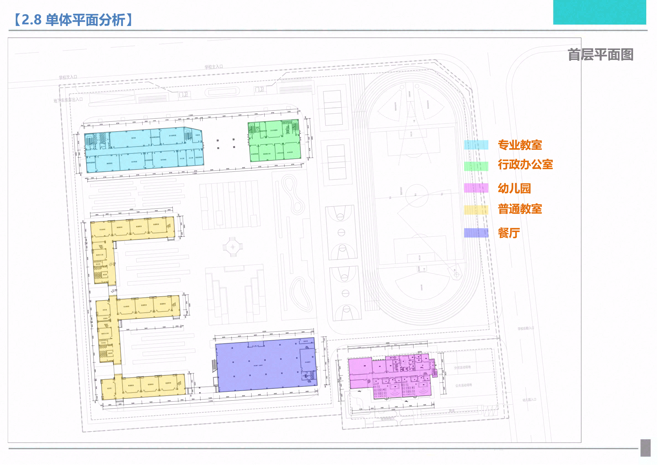The width and height of the screenshot is (658, 465).
Task: Click the purple-blue 餐厅 legend swatch
Action: 476,233
